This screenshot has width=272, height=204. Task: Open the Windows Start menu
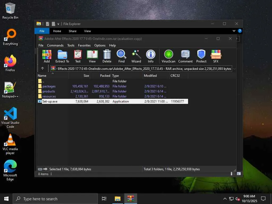[x=6, y=199]
